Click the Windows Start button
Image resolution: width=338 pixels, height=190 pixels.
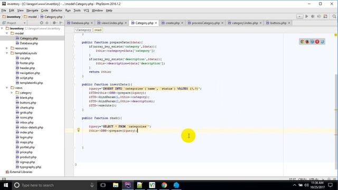click(6, 185)
